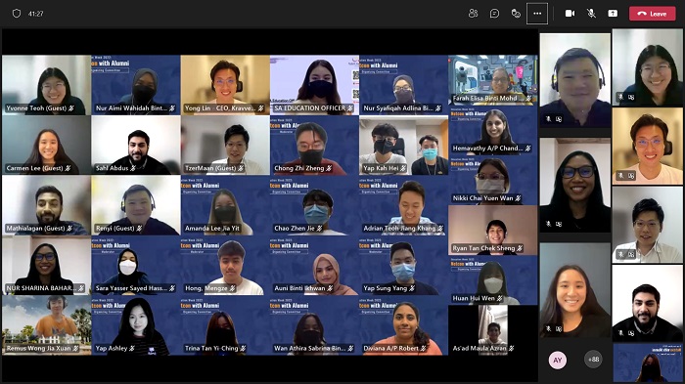Click the share content tray icon
The height and width of the screenshot is (384, 685).
[613, 14]
